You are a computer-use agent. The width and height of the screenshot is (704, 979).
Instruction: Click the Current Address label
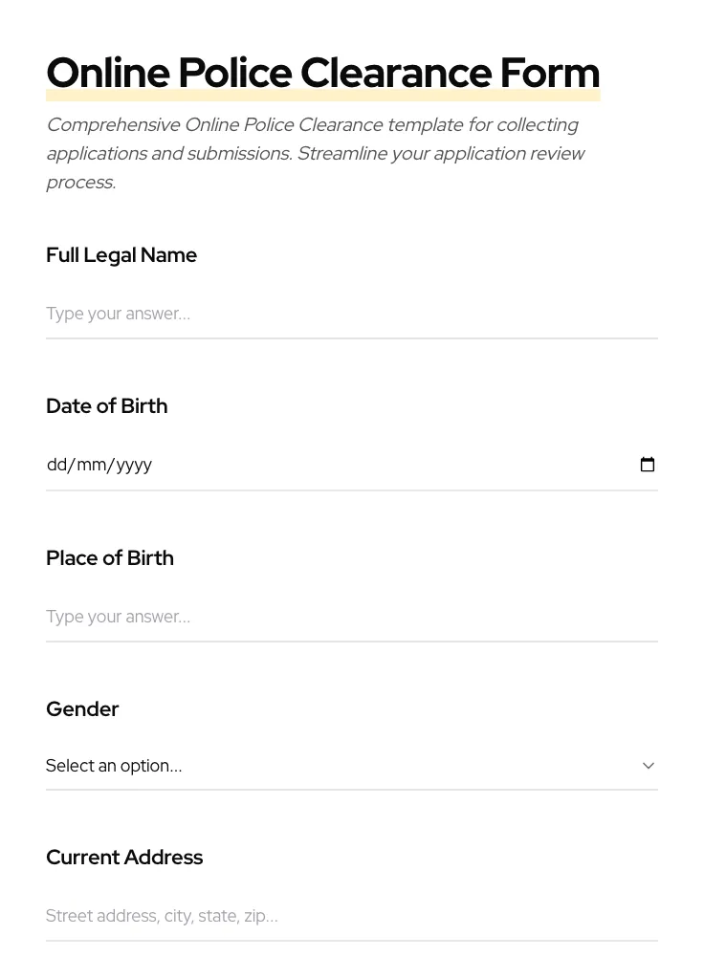pyautogui.click(x=124, y=858)
